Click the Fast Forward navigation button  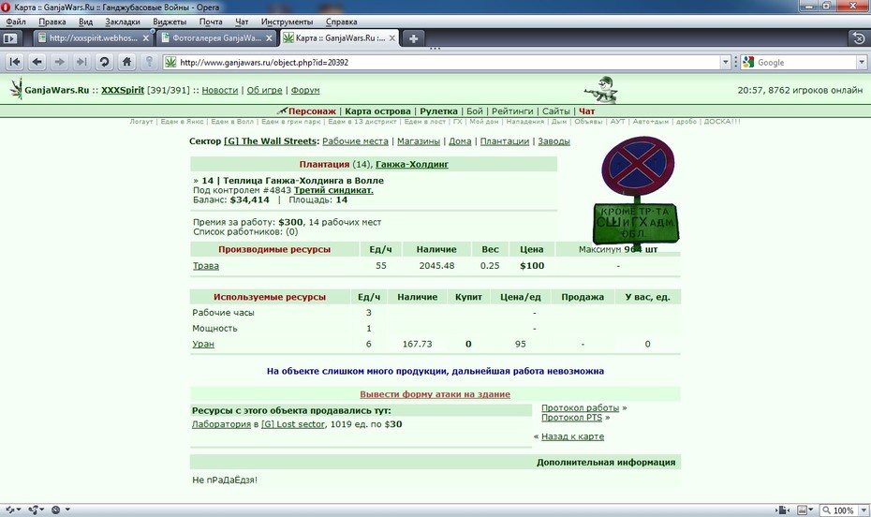tap(81, 62)
